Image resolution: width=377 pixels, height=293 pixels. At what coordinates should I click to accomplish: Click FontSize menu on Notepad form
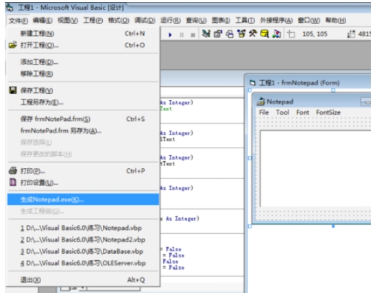coord(328,113)
